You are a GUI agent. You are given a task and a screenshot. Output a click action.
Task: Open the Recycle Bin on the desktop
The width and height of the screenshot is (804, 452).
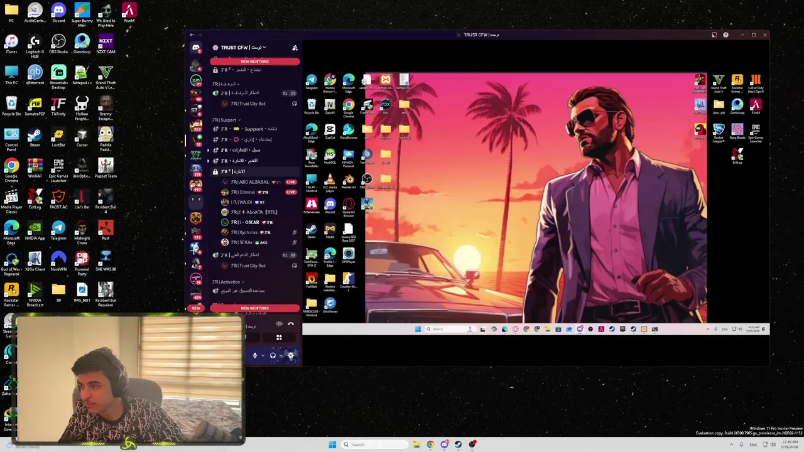[11, 106]
